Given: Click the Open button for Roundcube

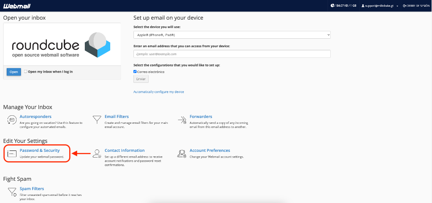Looking at the screenshot, I should coord(14,72).
